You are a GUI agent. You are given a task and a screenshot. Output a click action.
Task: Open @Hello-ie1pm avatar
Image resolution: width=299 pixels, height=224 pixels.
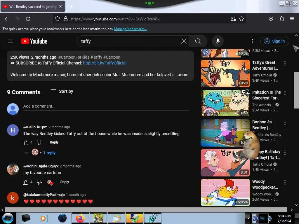pyautogui.click(x=13, y=130)
